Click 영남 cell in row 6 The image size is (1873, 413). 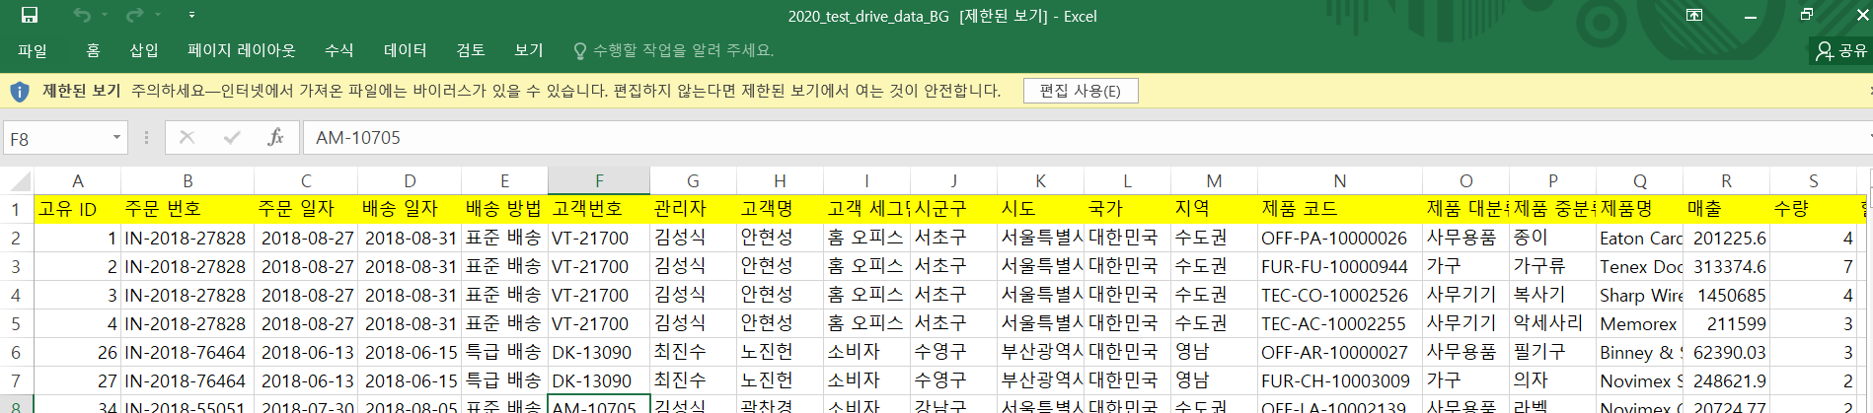coord(1214,352)
